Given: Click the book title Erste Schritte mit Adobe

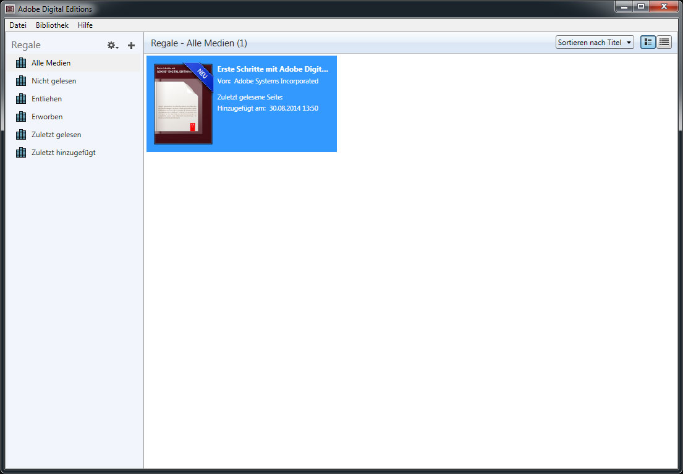Looking at the screenshot, I should pos(273,69).
